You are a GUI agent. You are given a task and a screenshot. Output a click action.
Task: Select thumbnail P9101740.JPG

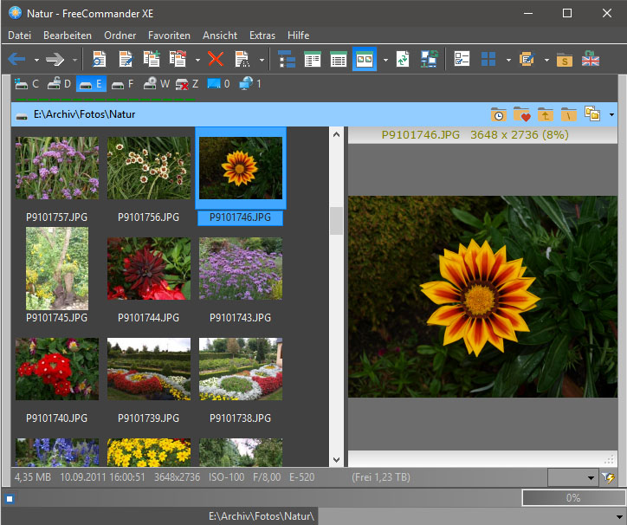coord(57,369)
